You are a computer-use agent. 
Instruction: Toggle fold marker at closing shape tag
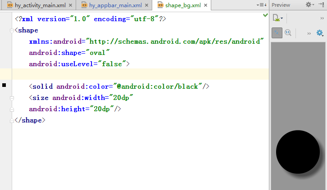(12, 121)
